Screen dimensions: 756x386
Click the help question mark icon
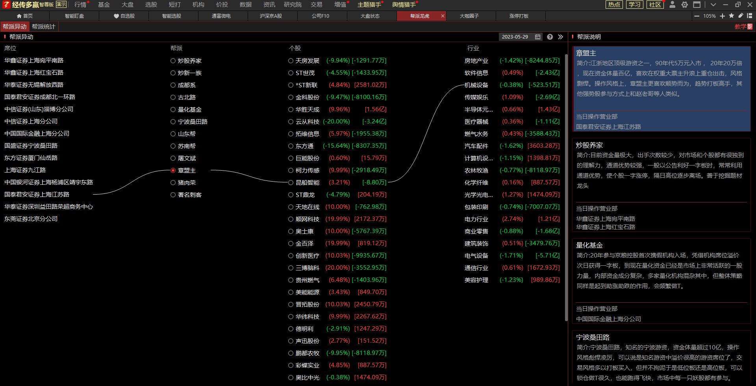click(x=550, y=37)
